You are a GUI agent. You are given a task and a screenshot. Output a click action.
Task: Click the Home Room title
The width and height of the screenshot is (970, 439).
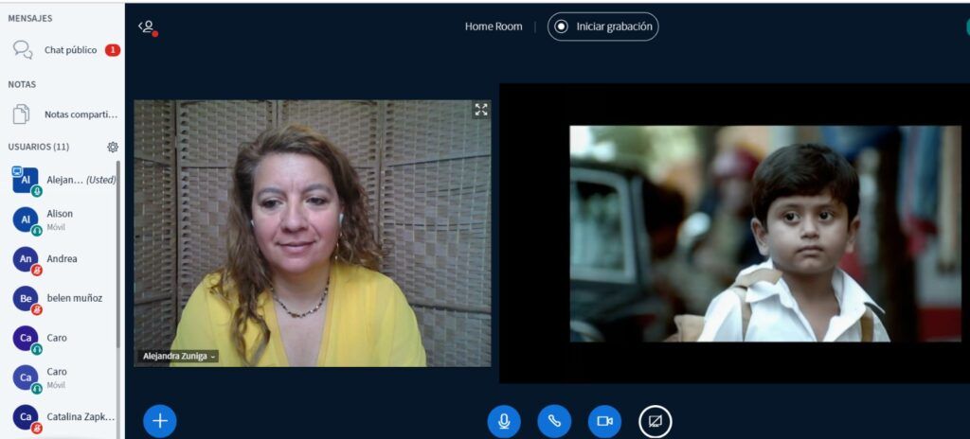coord(493,26)
